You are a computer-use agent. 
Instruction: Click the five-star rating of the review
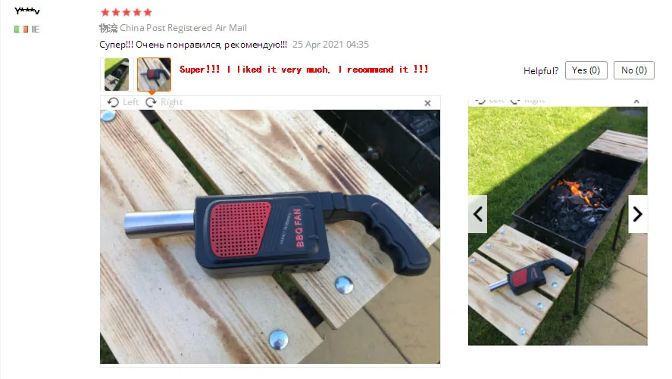pos(126,12)
